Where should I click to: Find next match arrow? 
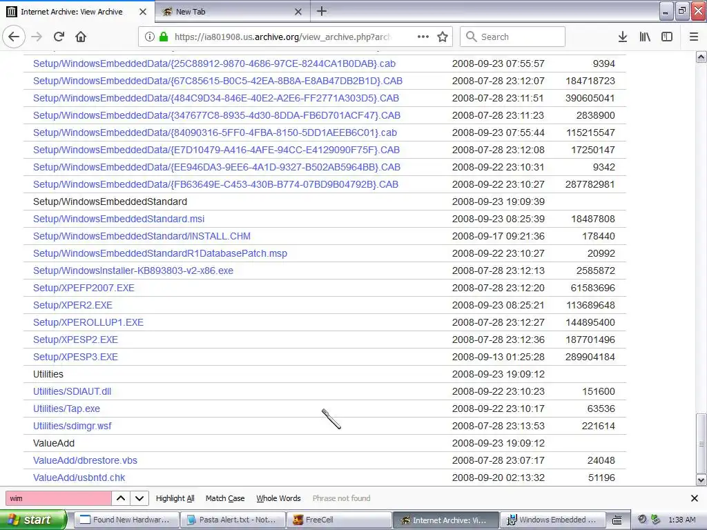click(139, 498)
